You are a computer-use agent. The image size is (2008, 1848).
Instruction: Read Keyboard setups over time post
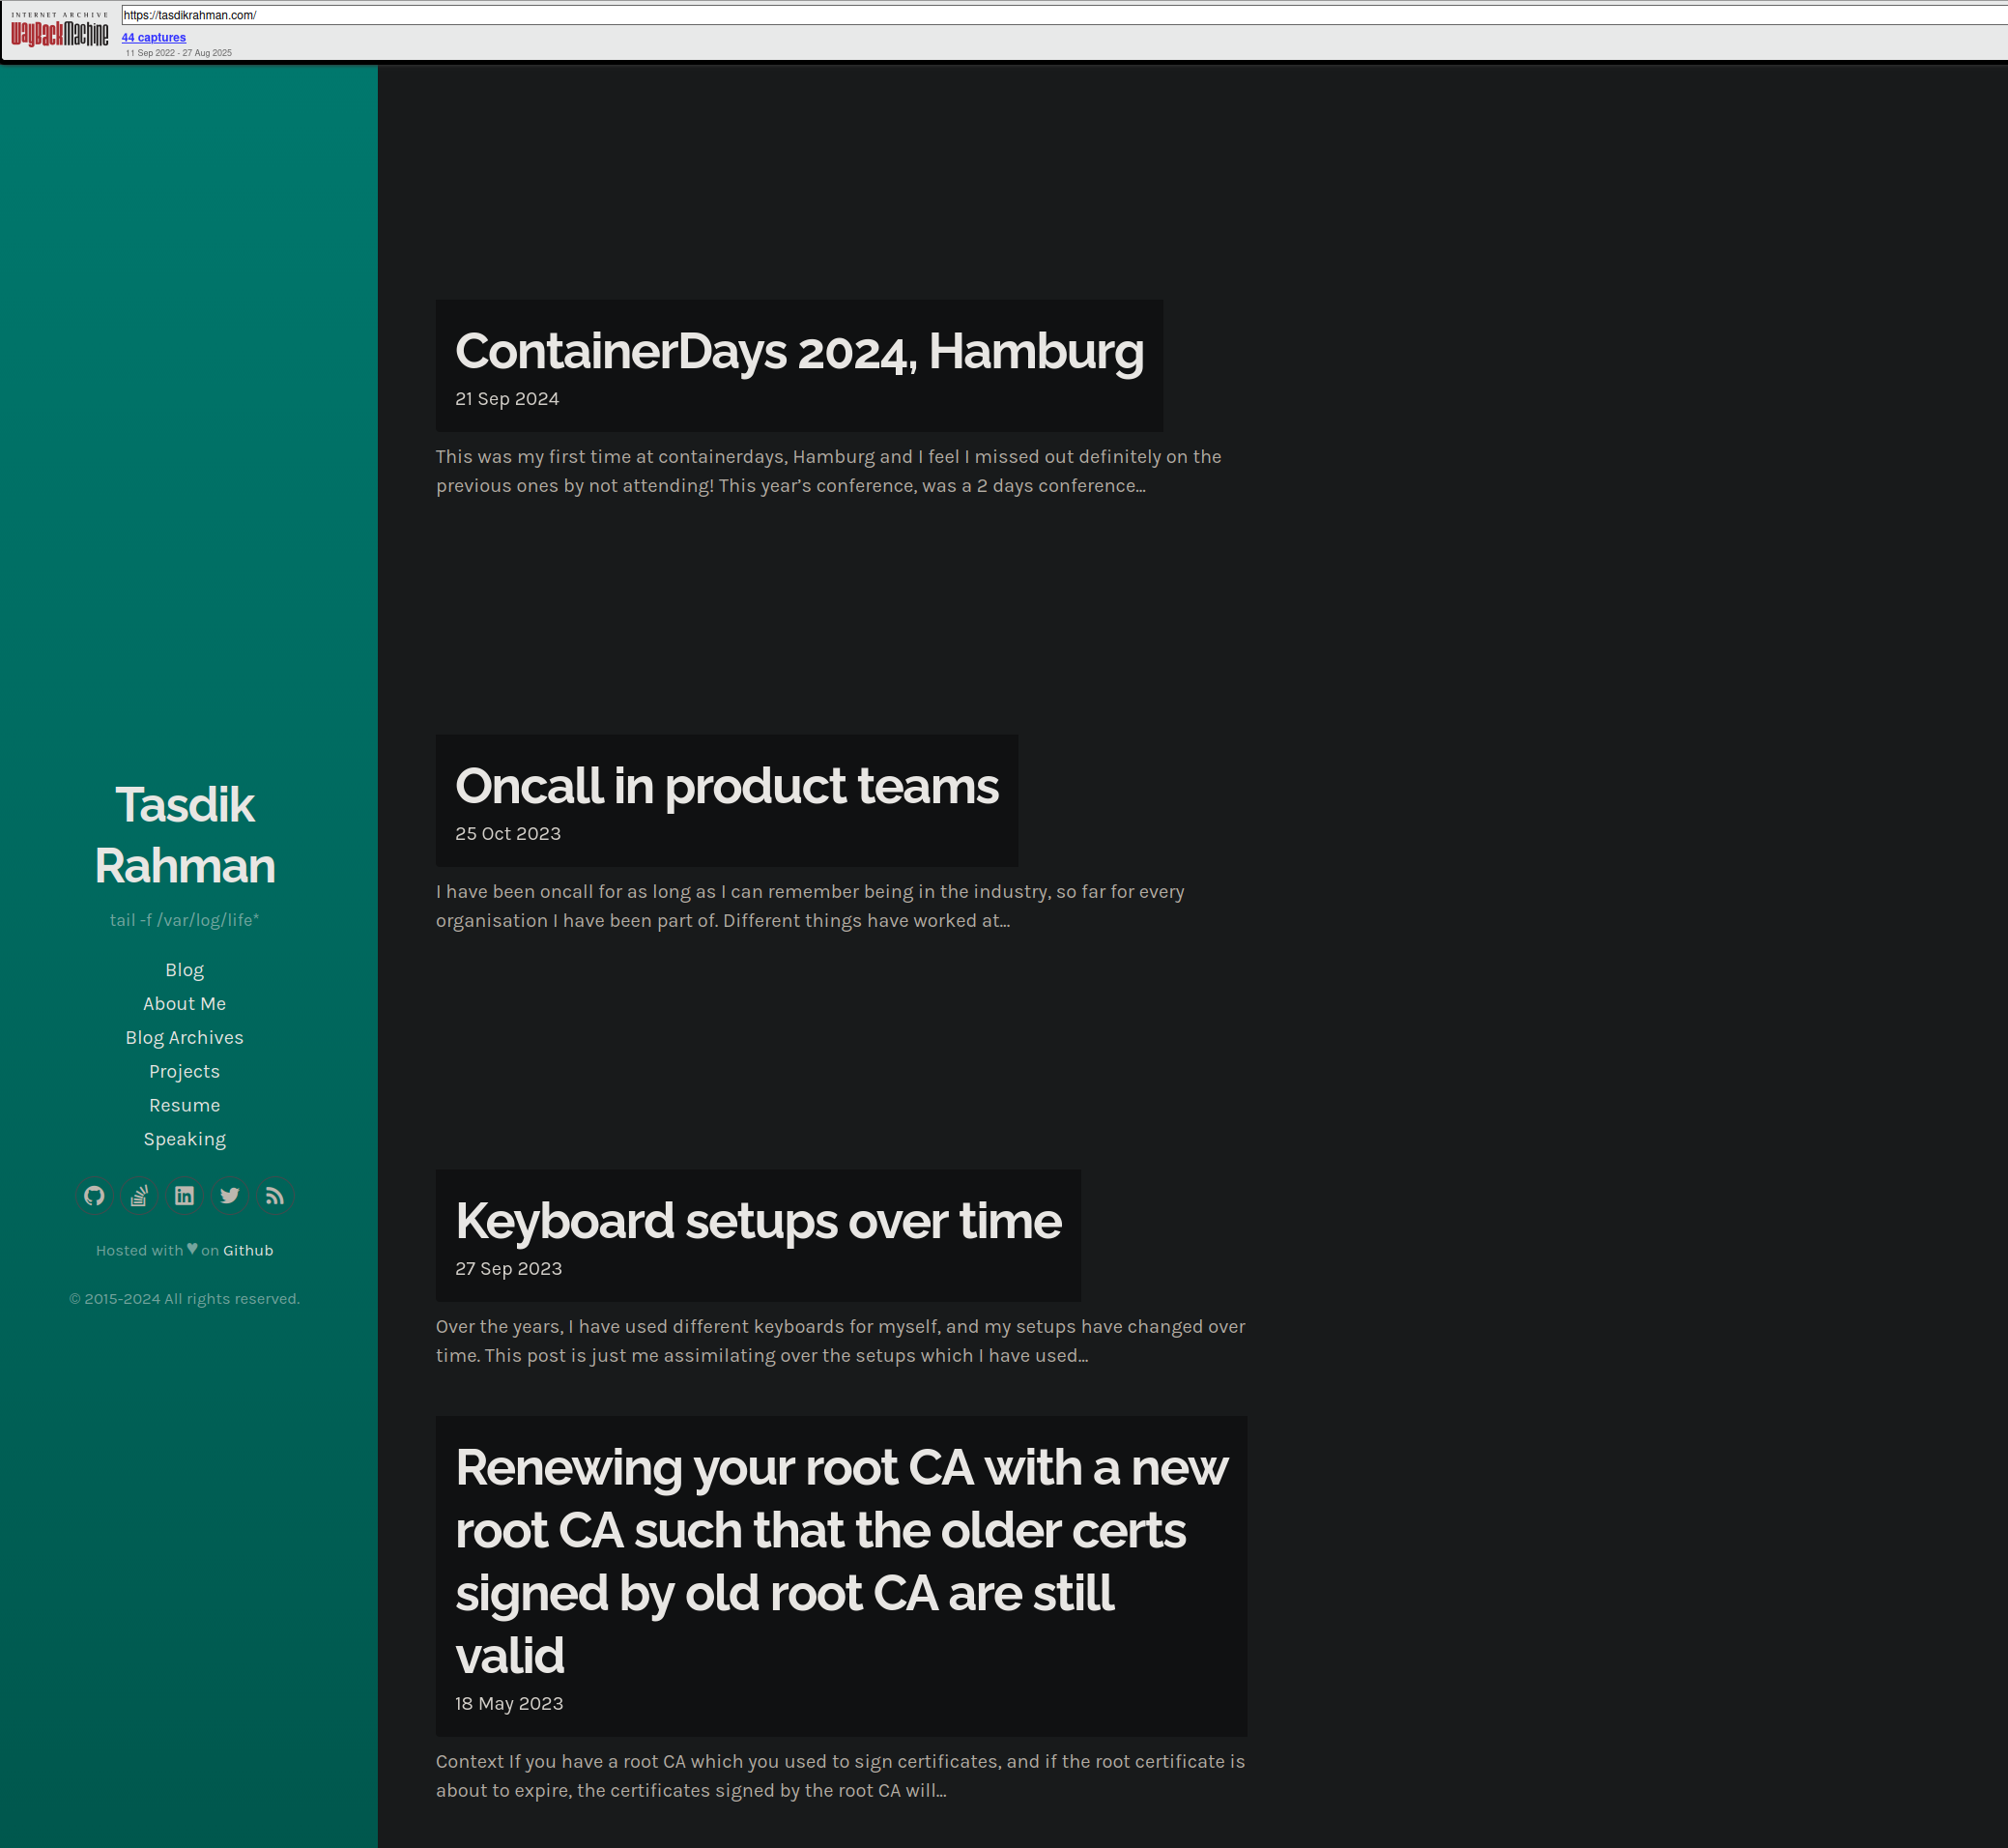click(x=757, y=1222)
